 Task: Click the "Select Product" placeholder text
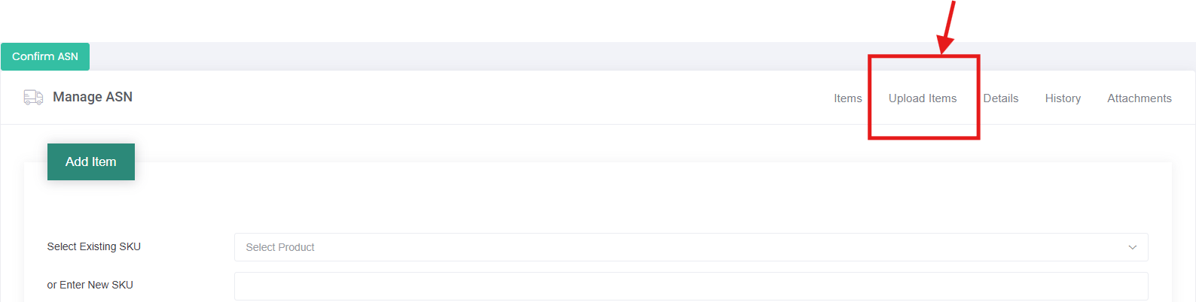point(280,247)
